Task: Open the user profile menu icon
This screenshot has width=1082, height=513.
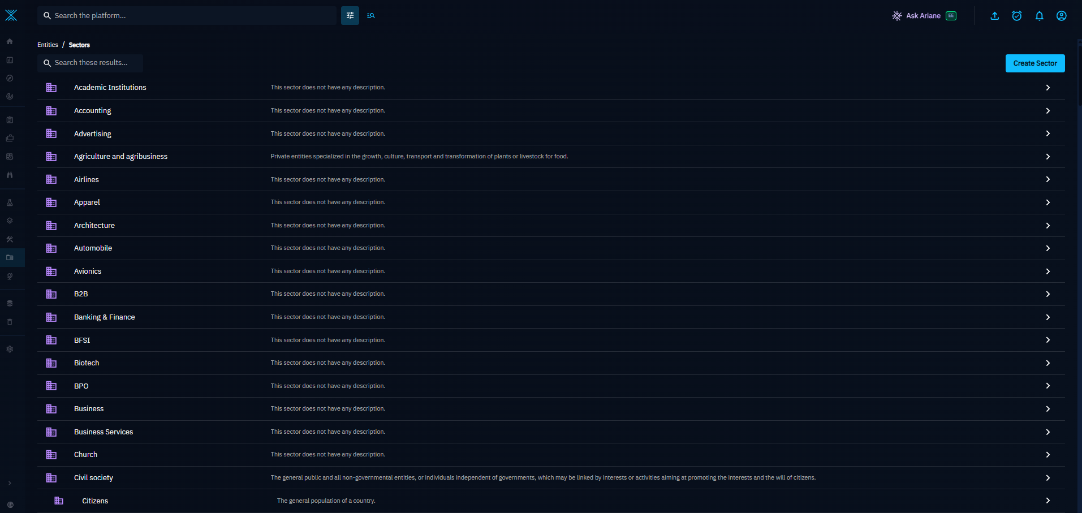Action: click(1061, 16)
